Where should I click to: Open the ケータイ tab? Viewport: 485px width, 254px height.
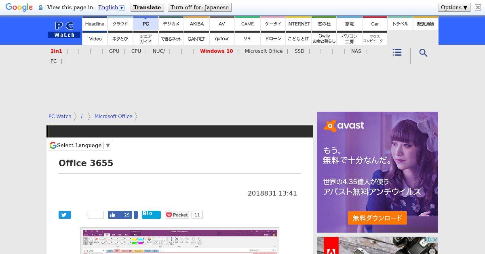273,23
